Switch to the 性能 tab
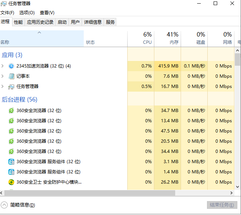241x215 pixels. (18, 22)
